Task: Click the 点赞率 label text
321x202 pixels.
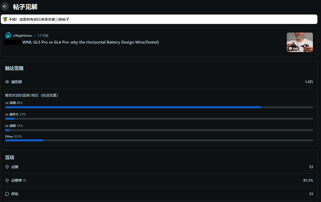Action: tap(17, 180)
